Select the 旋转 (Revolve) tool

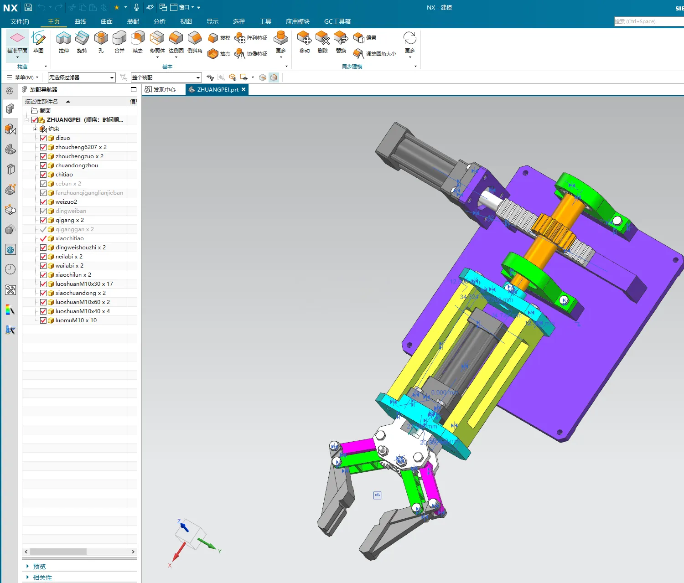point(82,42)
